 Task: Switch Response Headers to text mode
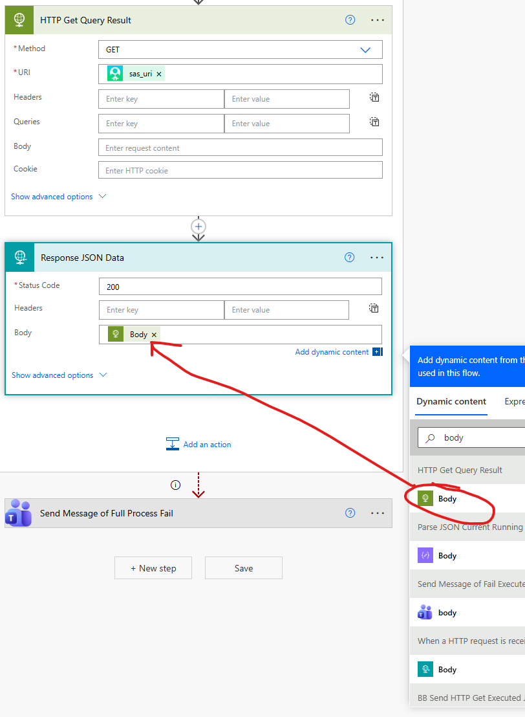coord(374,308)
